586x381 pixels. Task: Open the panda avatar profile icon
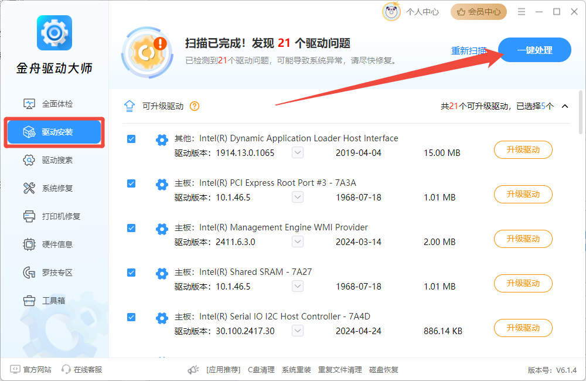[391, 12]
